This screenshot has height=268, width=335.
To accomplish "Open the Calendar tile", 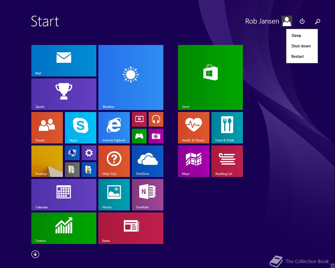I will pos(64,194).
